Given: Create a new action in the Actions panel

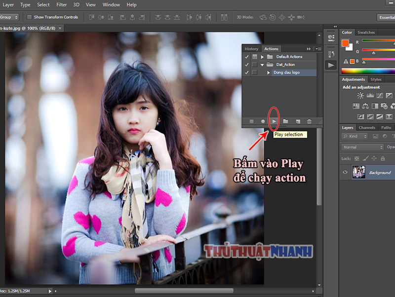Looking at the screenshot, I should 298,121.
